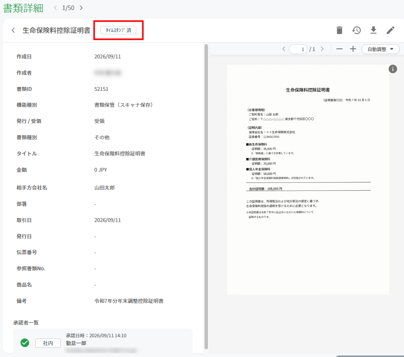404x357 pixels.
Task: Go to previous document in 1/50 list
Action: [x=55, y=8]
